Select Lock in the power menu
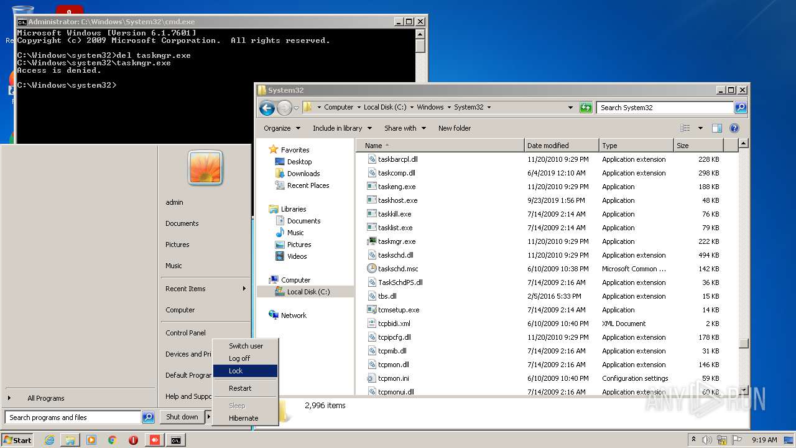 [x=245, y=371]
